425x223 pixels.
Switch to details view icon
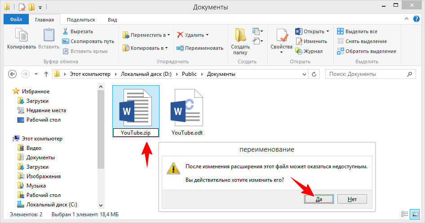pyautogui.click(x=404, y=214)
